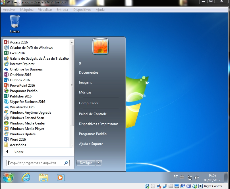Open the Ajuda menu
This screenshot has width=230, height=189.
[100, 10]
